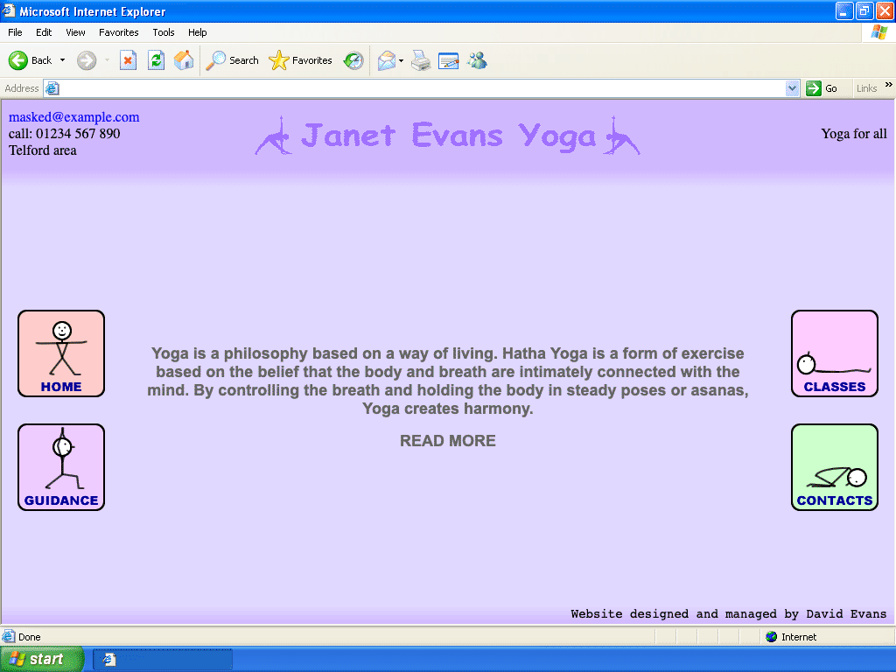Image resolution: width=896 pixels, height=672 pixels.
Task: Click the grayed Forward arrow button
Action: 87,60
